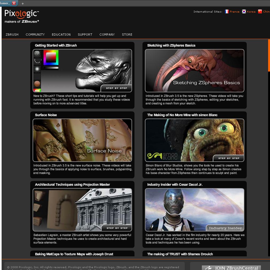This screenshot has width=270, height=270.
Task: Open the Korea international site link
Action: 251,12
